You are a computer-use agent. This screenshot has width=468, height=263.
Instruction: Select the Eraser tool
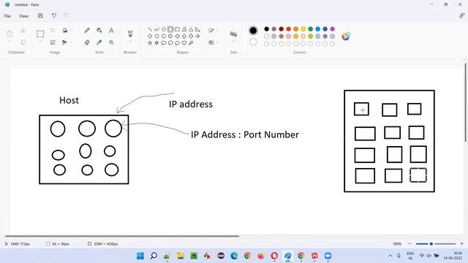pyautogui.click(x=87, y=42)
